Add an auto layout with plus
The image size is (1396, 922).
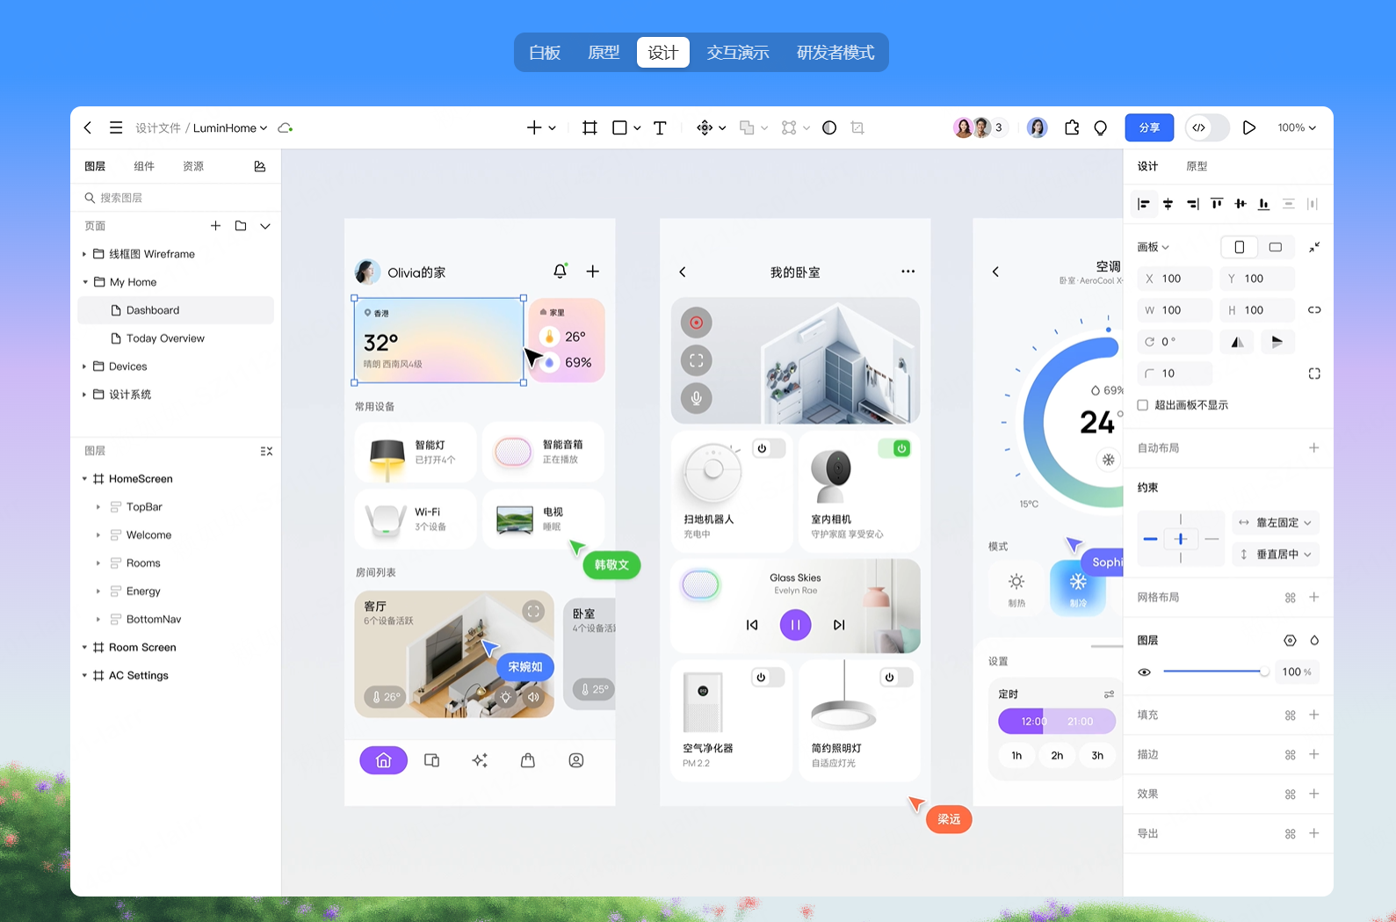[1314, 448]
